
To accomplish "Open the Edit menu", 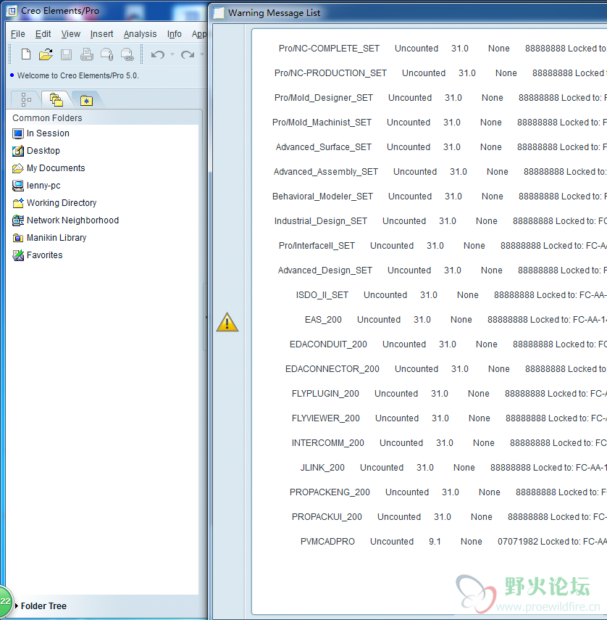I will 43,34.
